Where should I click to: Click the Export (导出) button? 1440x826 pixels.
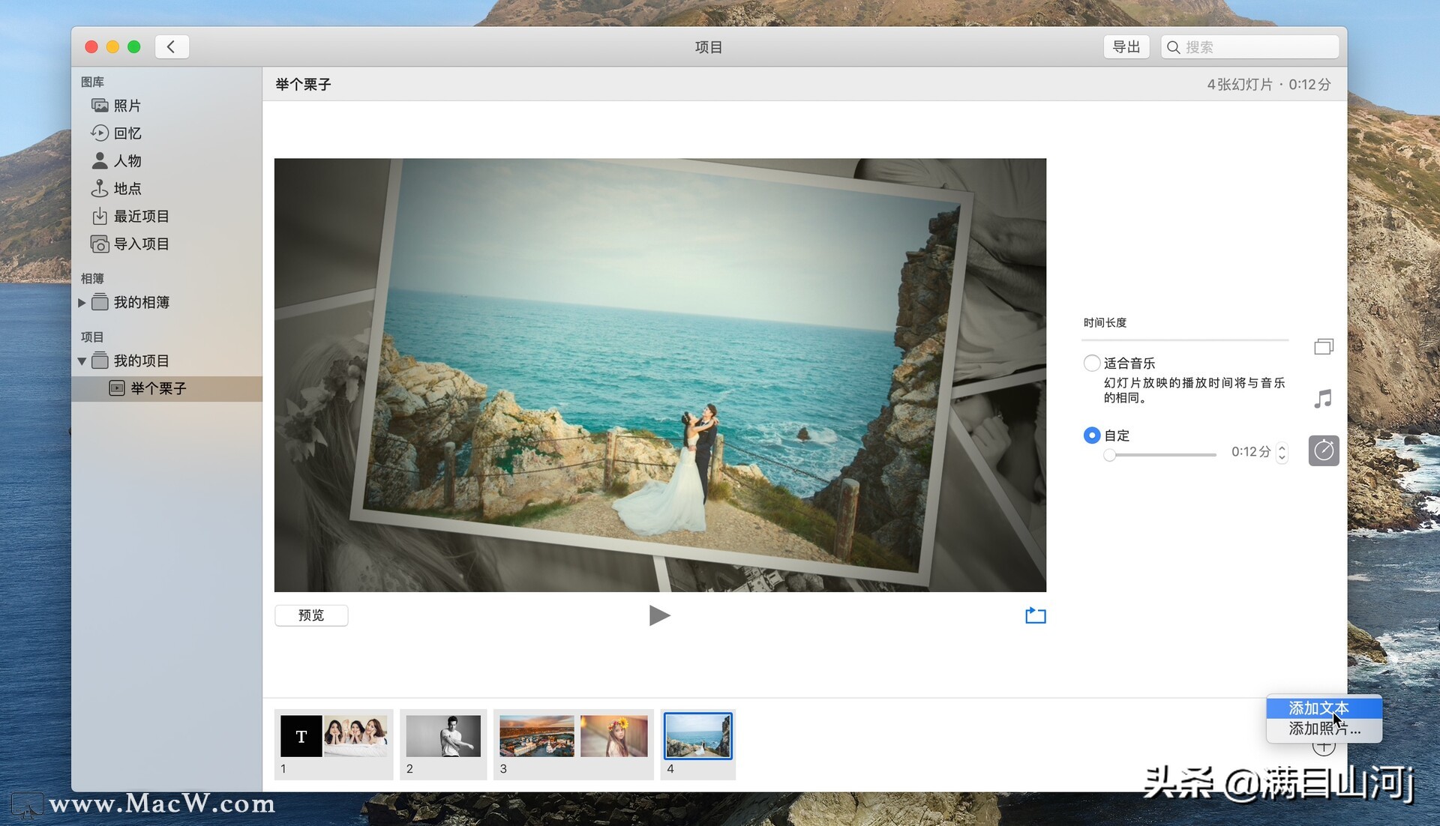coord(1126,46)
